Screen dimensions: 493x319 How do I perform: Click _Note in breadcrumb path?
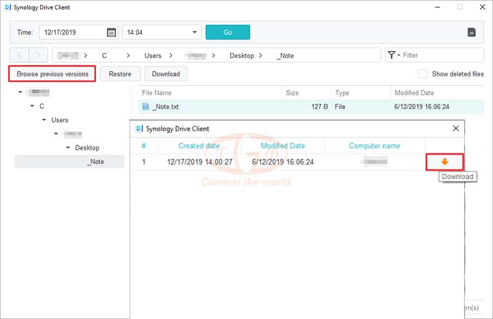(285, 55)
